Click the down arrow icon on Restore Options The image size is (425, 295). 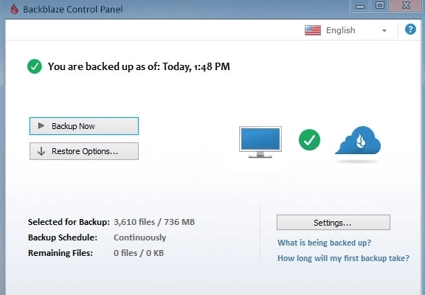pos(41,151)
